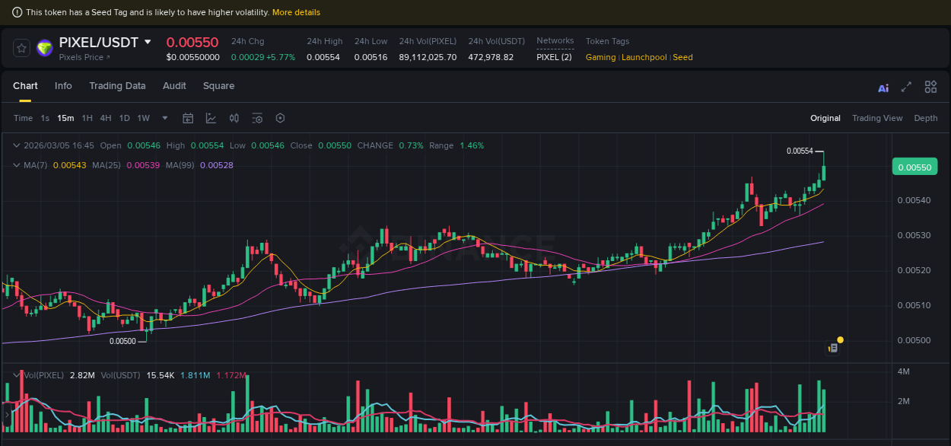Screen dimensions: 951x446
Task: Collapse the volume indicator panel
Action: tap(17, 375)
